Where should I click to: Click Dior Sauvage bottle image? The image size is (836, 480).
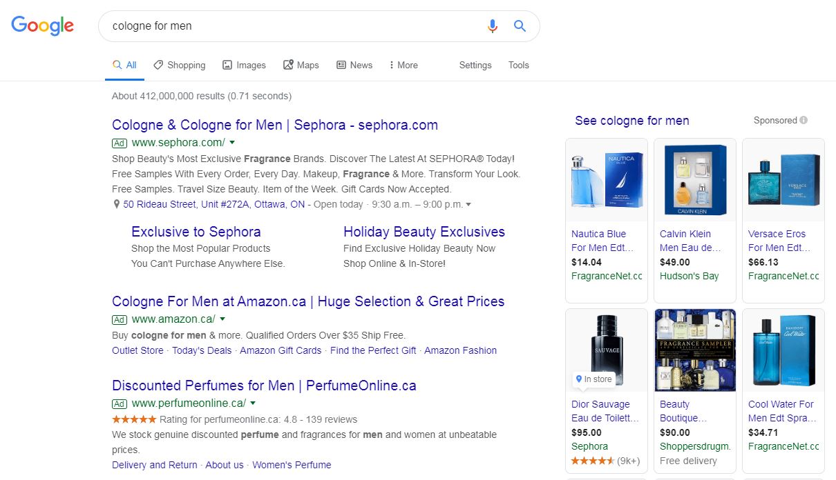[x=607, y=350]
